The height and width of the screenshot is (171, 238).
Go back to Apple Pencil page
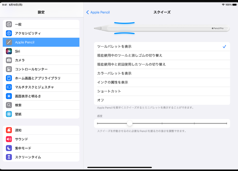click(98, 12)
